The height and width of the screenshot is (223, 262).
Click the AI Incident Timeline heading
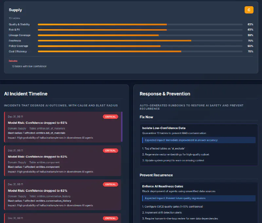point(26,94)
